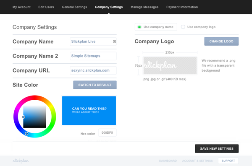Open the My Account tab
Viewport: 252px width, 166px height.
21,7
